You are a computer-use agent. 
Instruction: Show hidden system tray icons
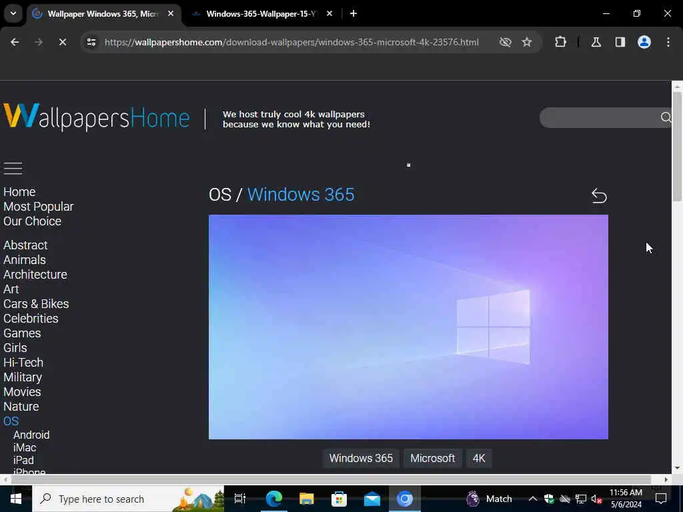[x=533, y=499]
